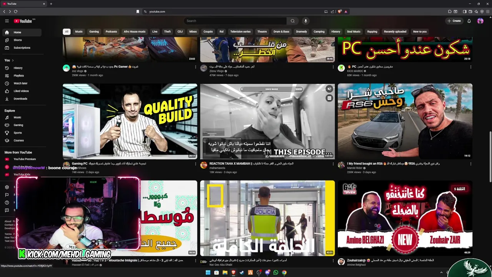Click the search magnifier button
This screenshot has height=277, width=492.
[x=293, y=21]
